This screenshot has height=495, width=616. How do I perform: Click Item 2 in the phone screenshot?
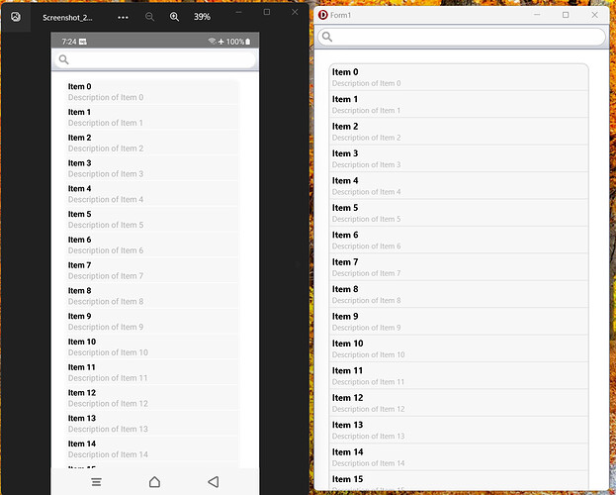pos(151,143)
